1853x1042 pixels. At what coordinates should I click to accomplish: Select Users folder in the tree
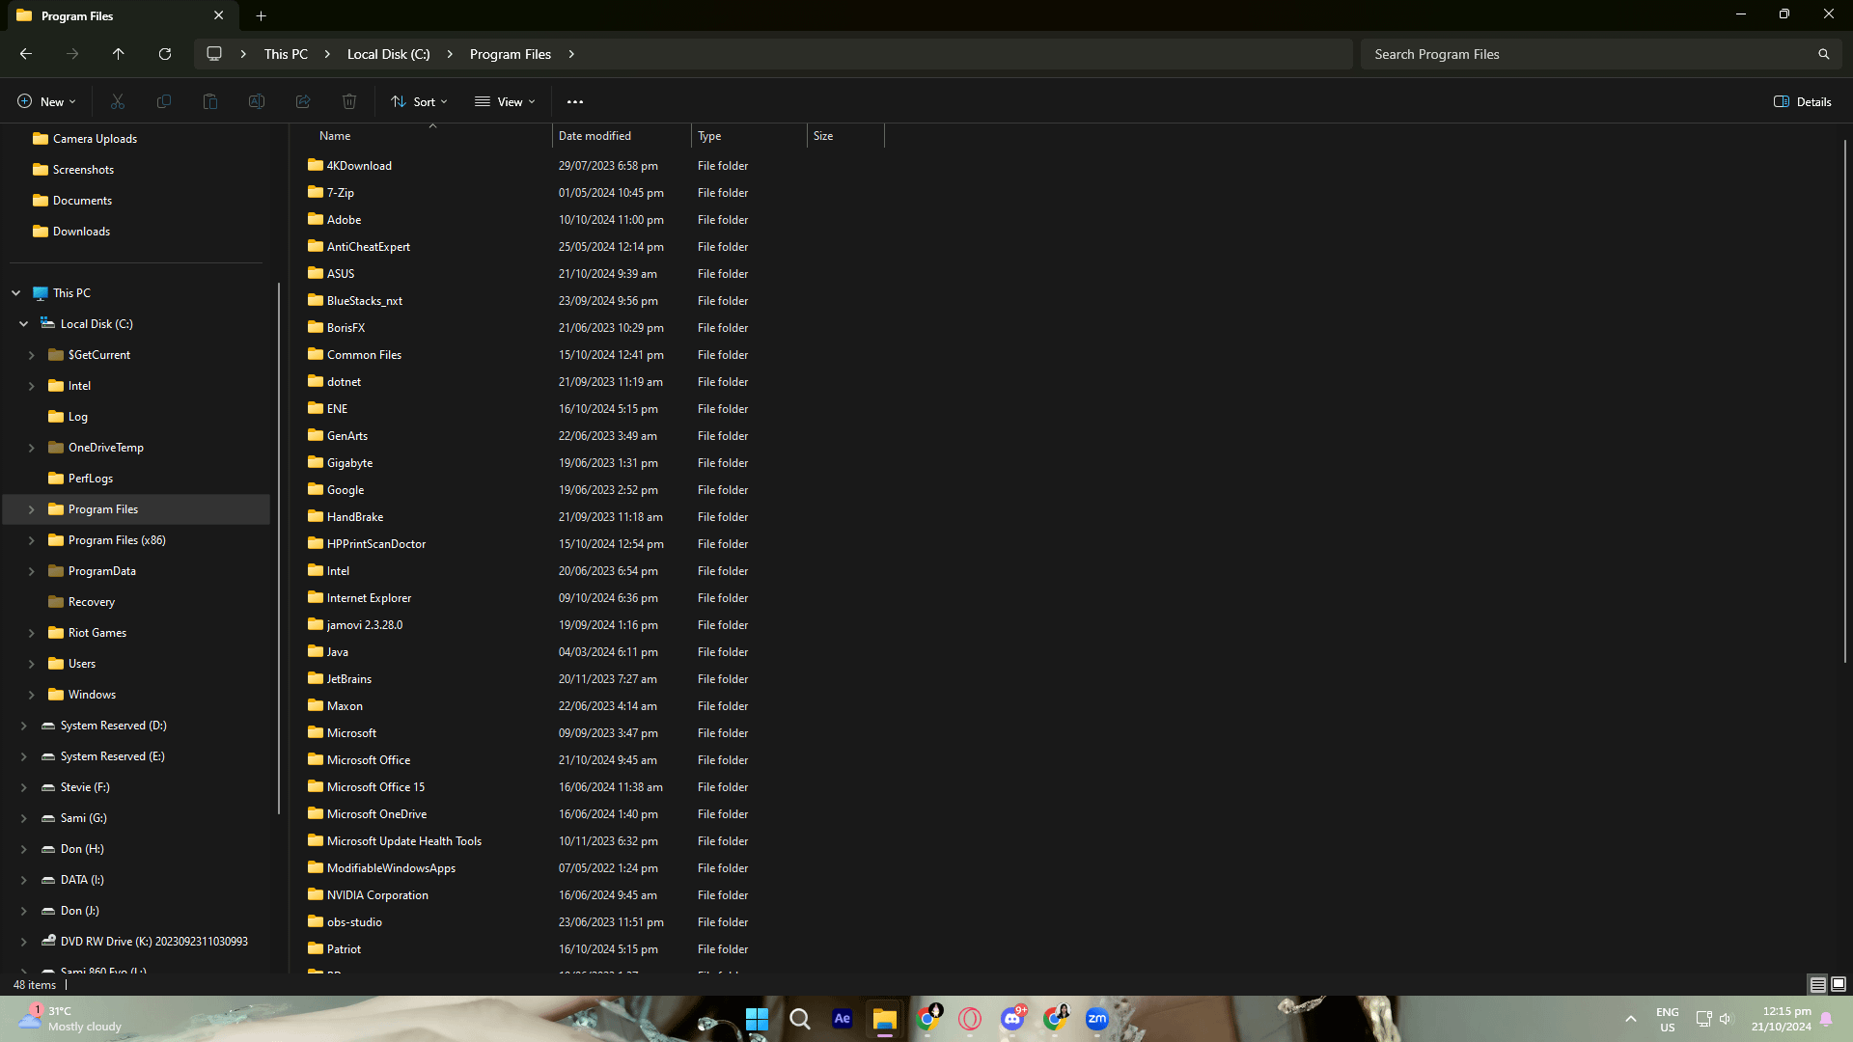pyautogui.click(x=82, y=664)
